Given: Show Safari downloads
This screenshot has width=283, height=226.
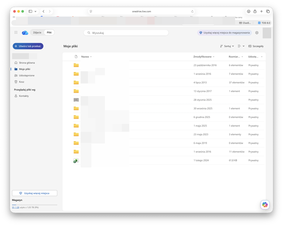Looking at the screenshot, I should point(249,11).
